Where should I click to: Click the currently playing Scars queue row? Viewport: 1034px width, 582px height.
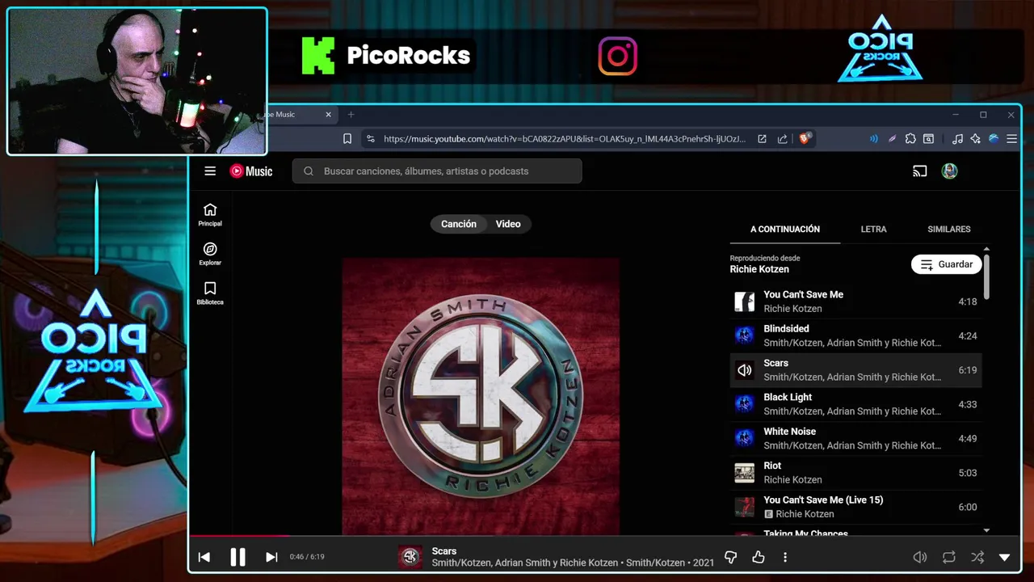point(856,370)
